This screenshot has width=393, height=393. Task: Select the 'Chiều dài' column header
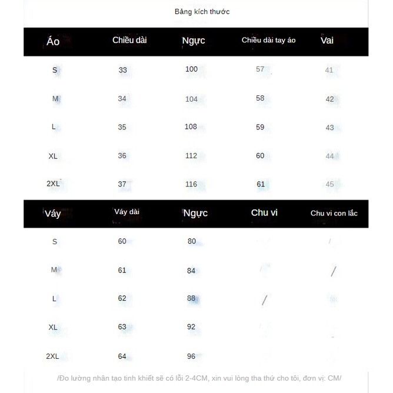click(x=129, y=41)
